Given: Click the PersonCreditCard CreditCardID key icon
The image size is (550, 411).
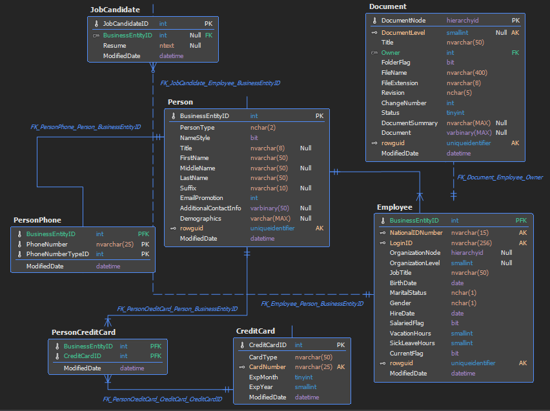Looking at the screenshot, I should (57, 356).
